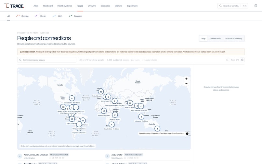Open the Mexico cluster marked 13

click(x=63, y=107)
